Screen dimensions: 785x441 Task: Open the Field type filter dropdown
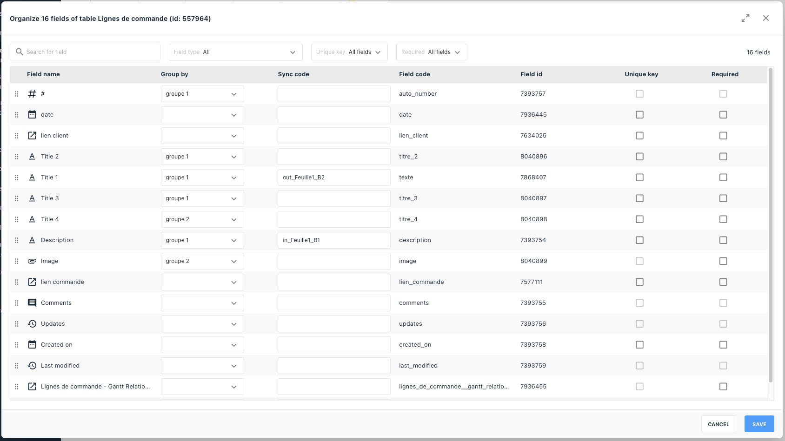click(x=235, y=52)
